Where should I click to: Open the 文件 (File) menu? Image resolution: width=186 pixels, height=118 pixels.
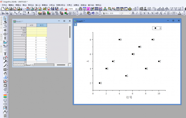point(4,5)
